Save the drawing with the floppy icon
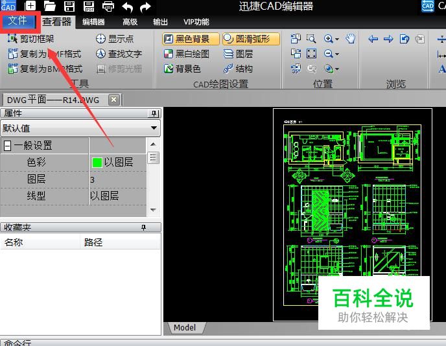Screen dimensions: 446x346 pyautogui.click(x=69, y=6)
